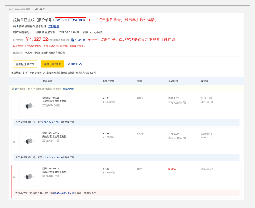Click the 小计(含税) column header

pos(174,81)
